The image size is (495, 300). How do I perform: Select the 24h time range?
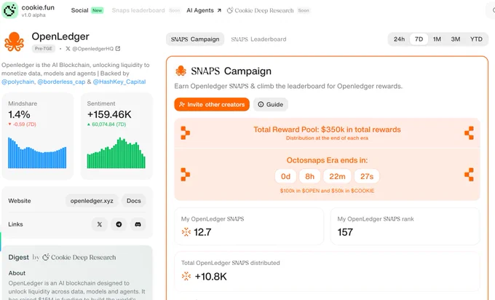pos(399,39)
